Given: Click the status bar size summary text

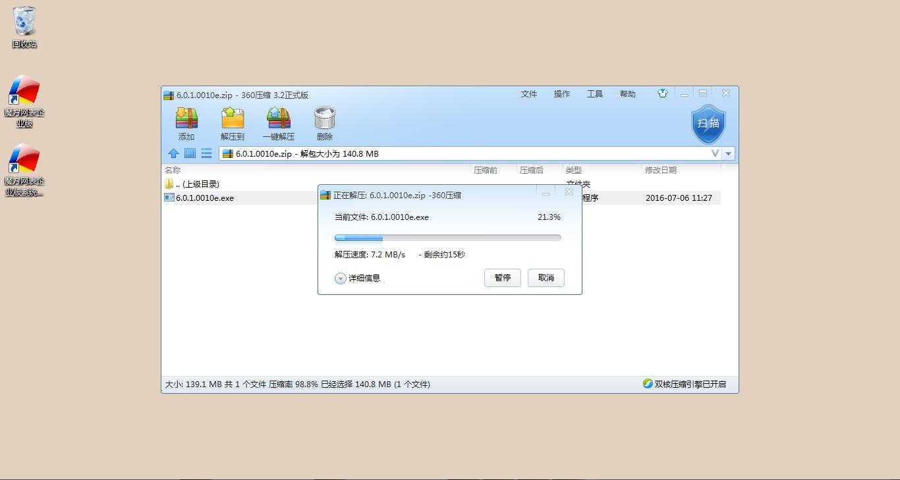Looking at the screenshot, I should coord(297,384).
